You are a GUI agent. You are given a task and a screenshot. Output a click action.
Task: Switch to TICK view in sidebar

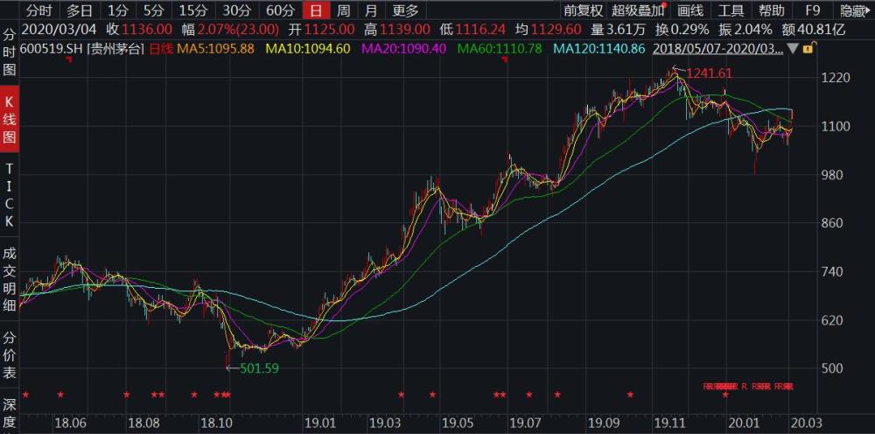click(x=10, y=193)
